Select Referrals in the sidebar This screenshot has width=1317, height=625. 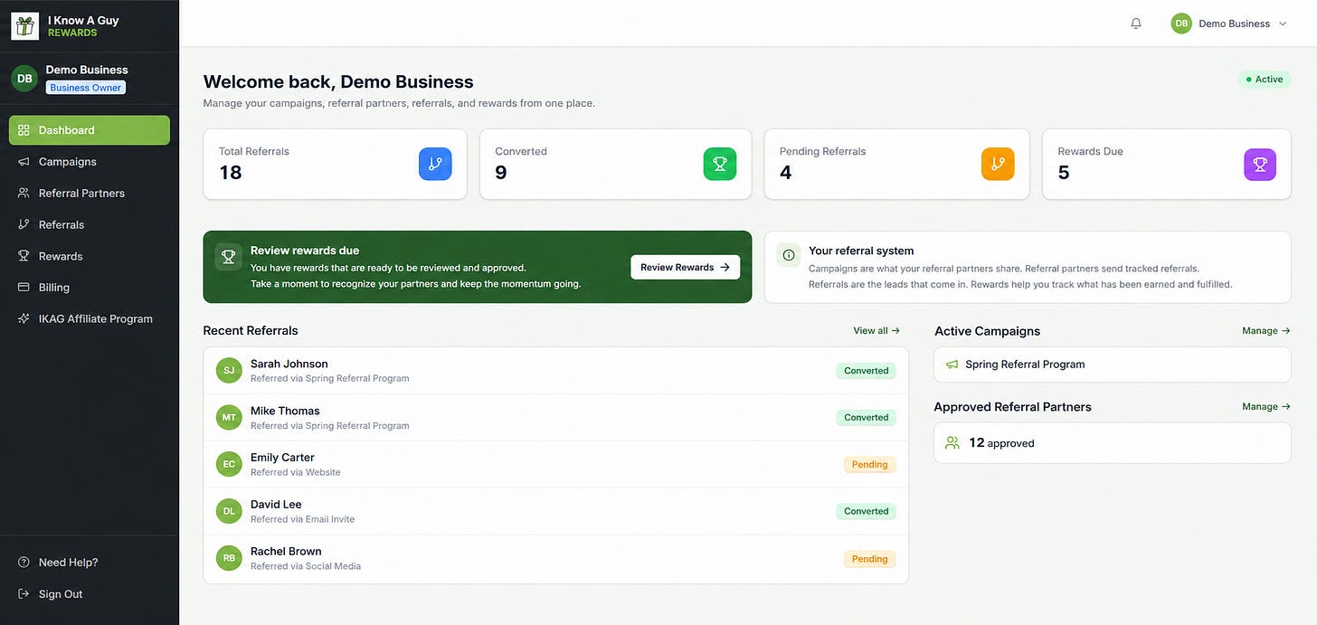pyautogui.click(x=90, y=224)
